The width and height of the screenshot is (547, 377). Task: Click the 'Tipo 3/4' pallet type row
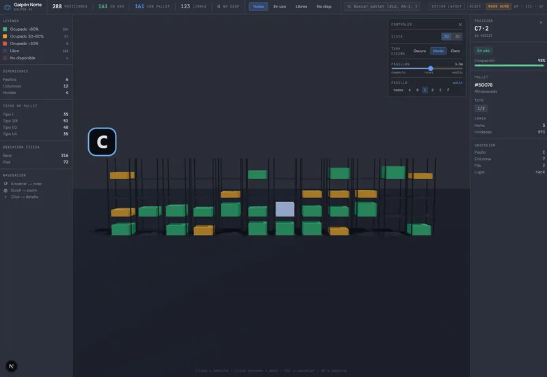pyautogui.click(x=36, y=121)
